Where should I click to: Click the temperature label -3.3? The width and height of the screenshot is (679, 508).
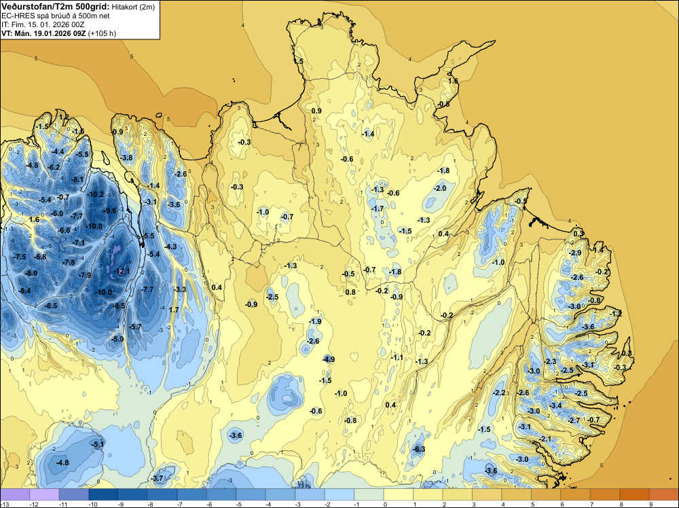(180, 289)
